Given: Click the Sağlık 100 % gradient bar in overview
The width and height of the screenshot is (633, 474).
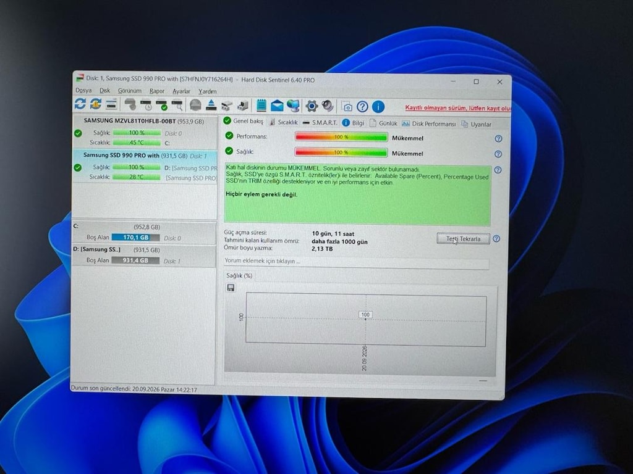Looking at the screenshot, I should (x=341, y=152).
